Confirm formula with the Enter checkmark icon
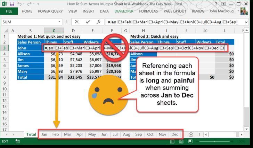This screenshot has width=253, height=148. (88, 22)
